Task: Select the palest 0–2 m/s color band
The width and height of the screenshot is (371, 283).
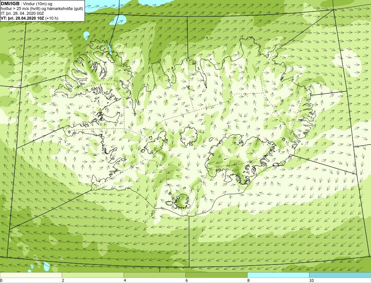Action: pyautogui.click(x=31, y=275)
